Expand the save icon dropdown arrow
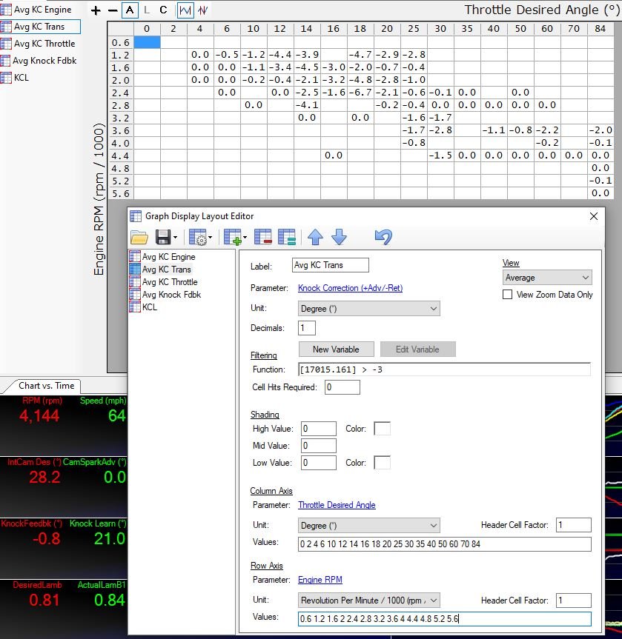The width and height of the screenshot is (622, 639). tap(176, 237)
